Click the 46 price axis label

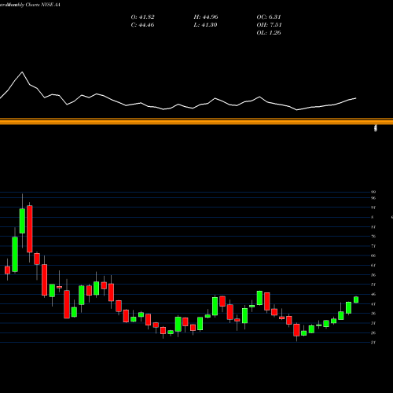click(373, 294)
